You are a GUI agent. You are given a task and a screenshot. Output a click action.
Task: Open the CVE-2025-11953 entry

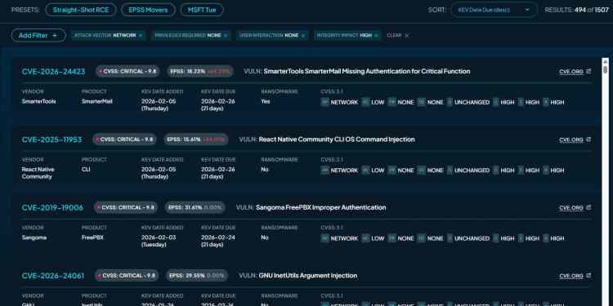point(52,140)
